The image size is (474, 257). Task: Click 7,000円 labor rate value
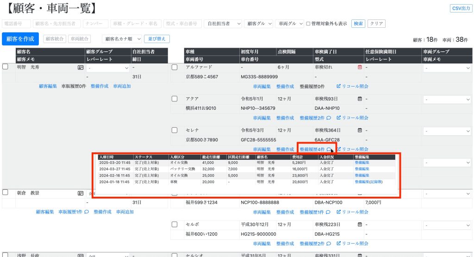click(x=373, y=202)
